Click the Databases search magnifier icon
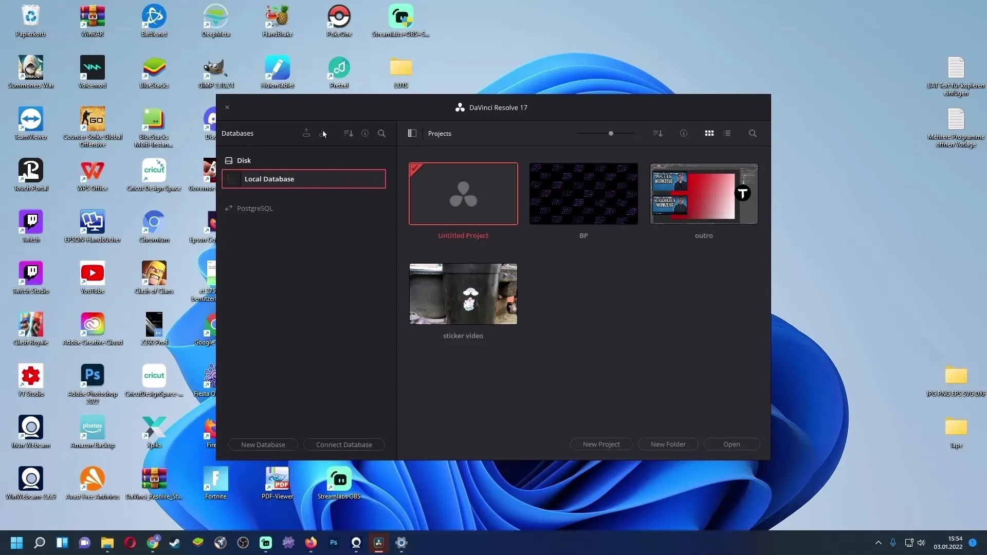Screen dimensions: 987x555 pos(381,133)
